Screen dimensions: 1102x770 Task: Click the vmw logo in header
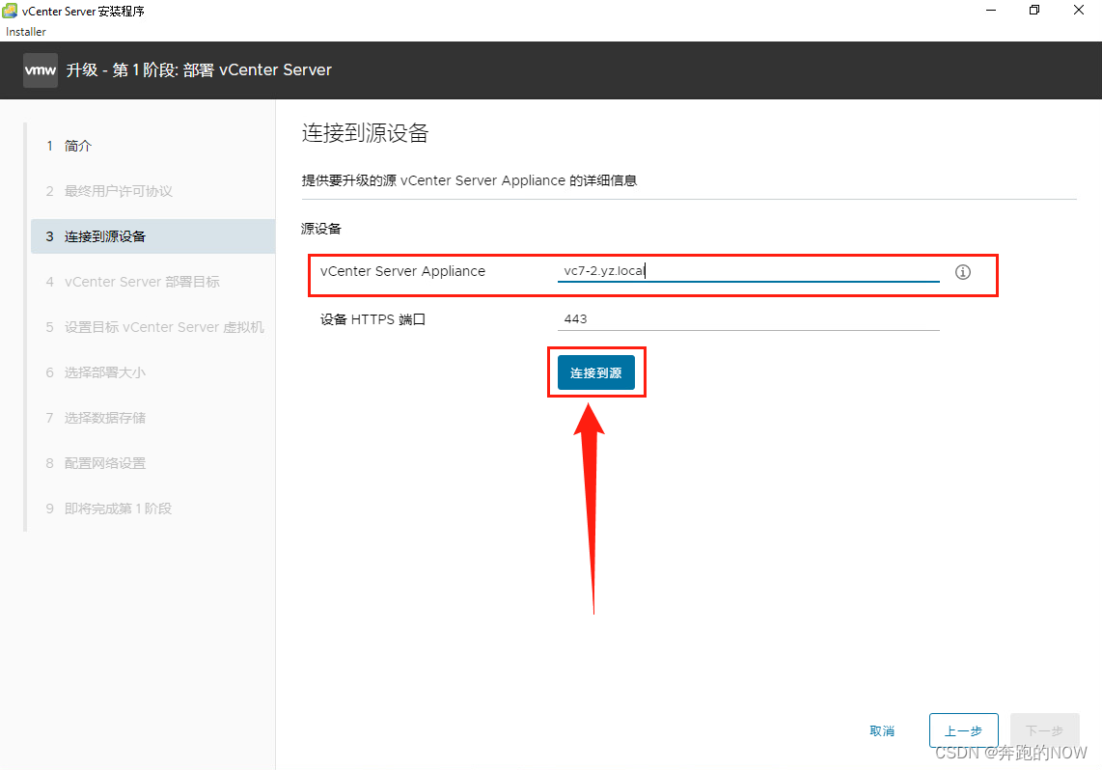pos(41,70)
